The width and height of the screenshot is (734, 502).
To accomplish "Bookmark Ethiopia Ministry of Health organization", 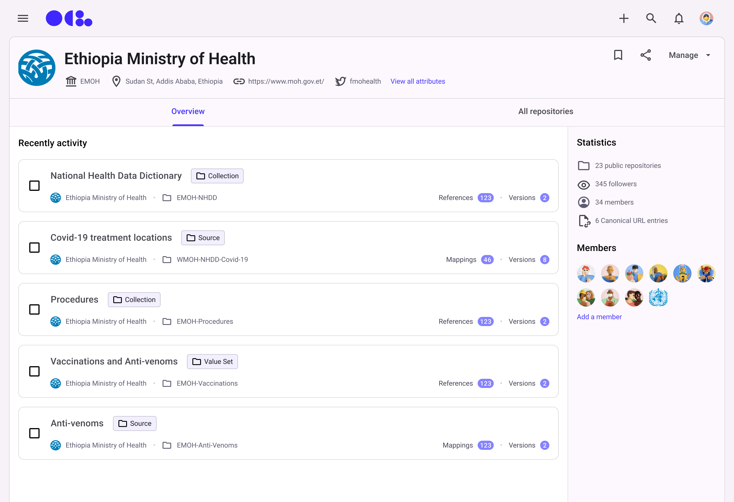I will click(618, 55).
